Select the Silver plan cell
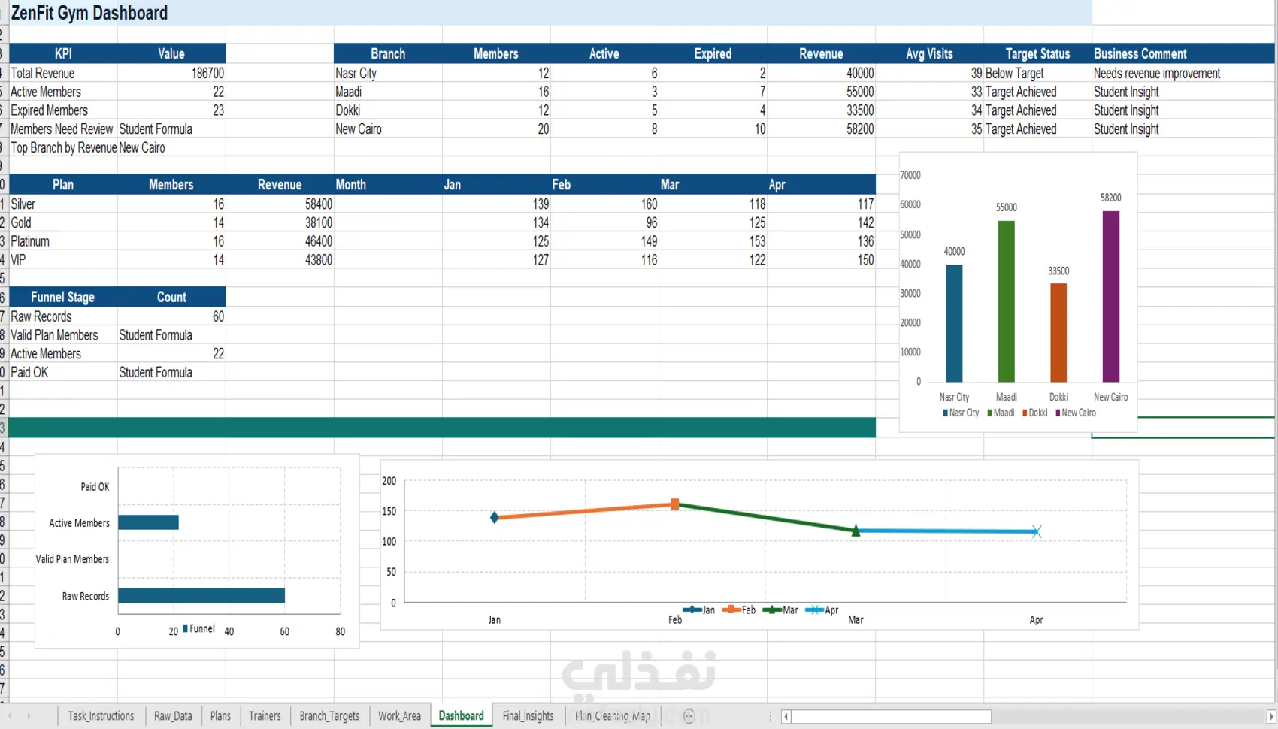 coord(63,204)
